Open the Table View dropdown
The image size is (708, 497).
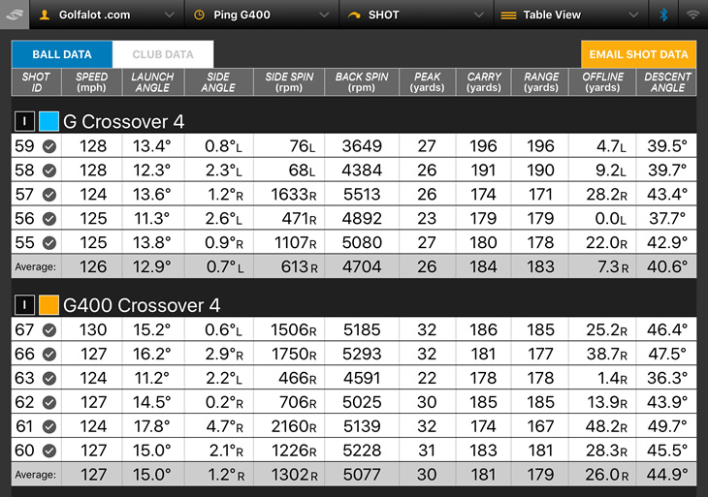pos(571,15)
